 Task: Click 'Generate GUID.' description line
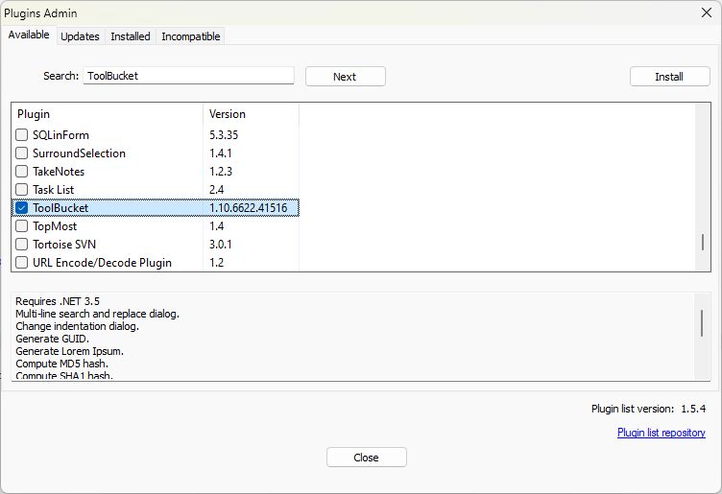[52, 339]
